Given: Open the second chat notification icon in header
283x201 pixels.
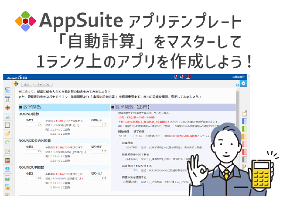Looking at the screenshot, I should (182, 77).
